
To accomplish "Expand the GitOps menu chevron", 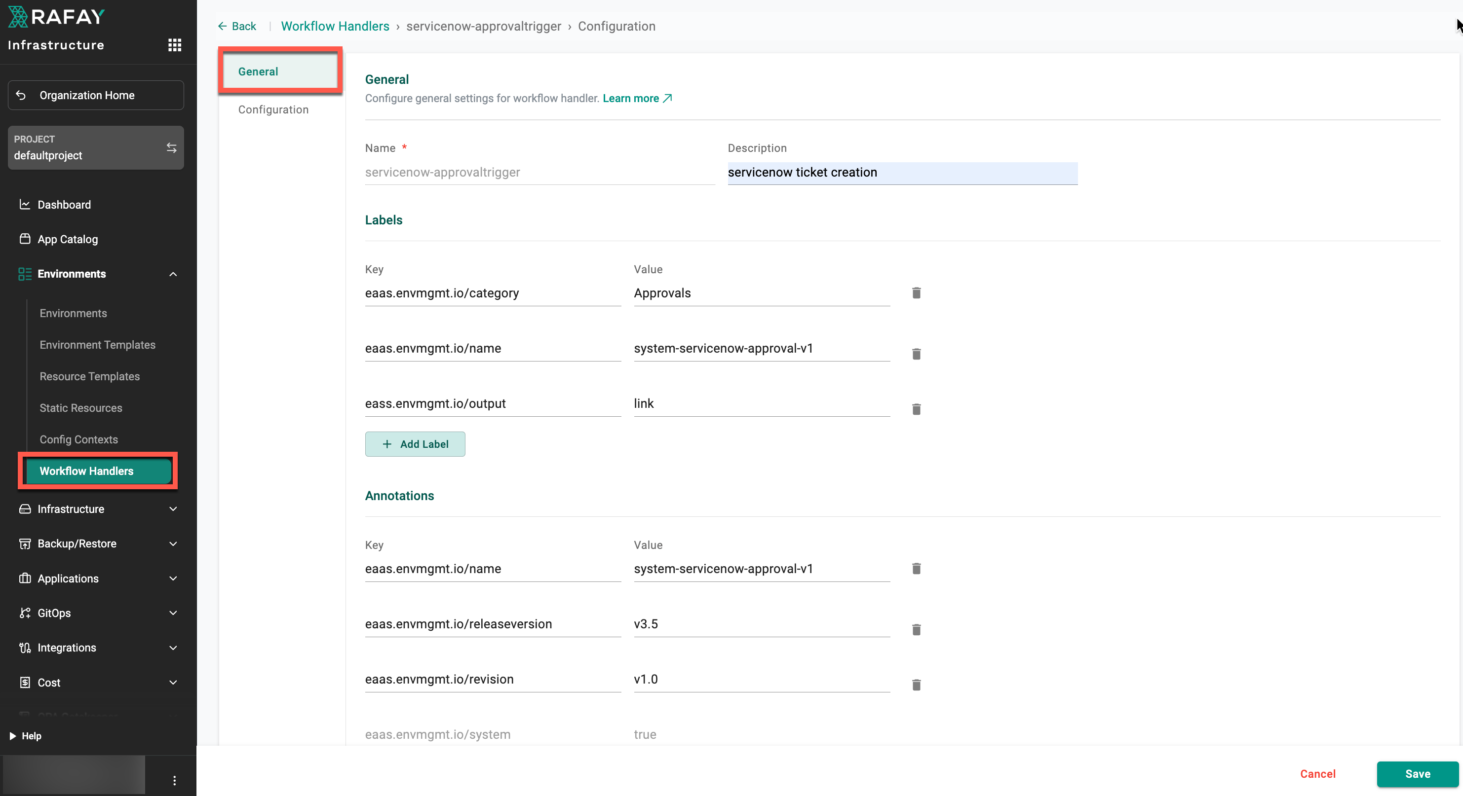I will (173, 613).
